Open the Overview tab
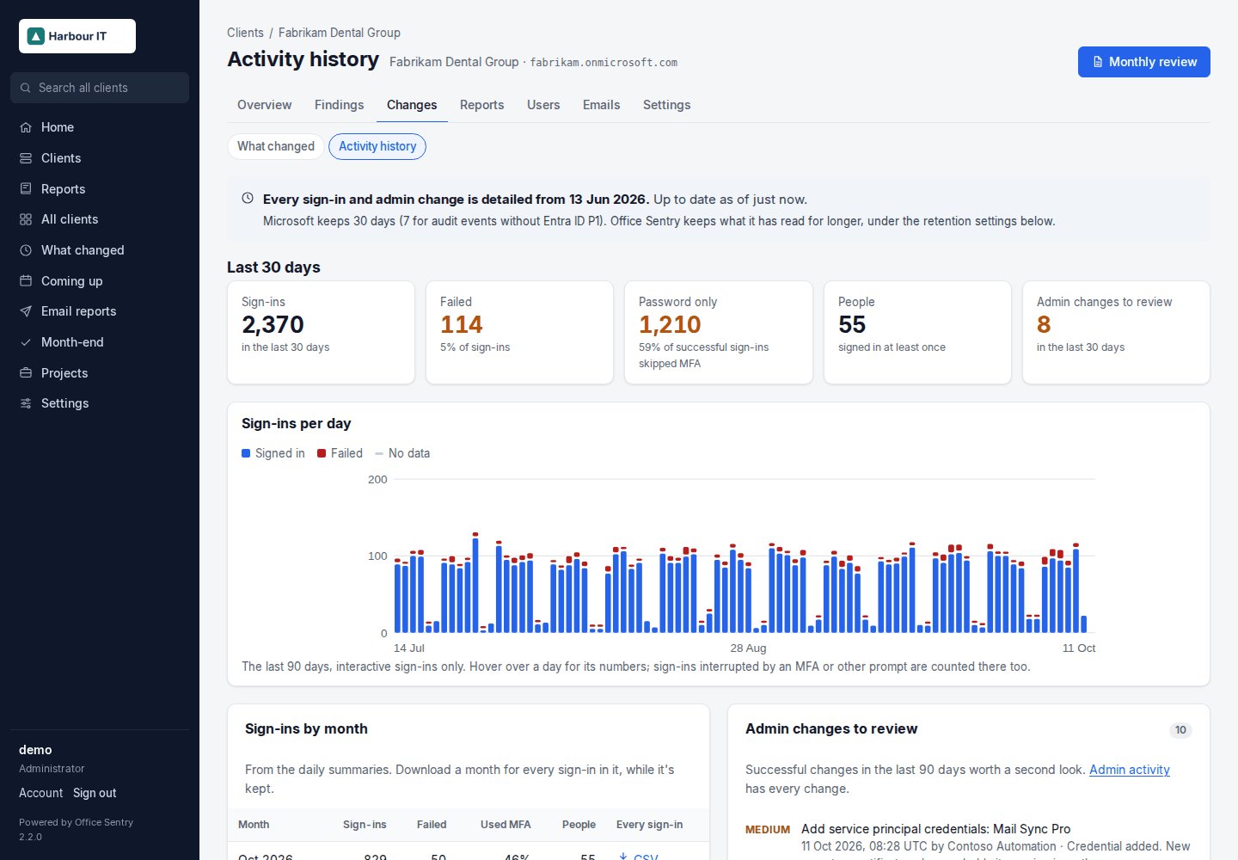This screenshot has height=860, width=1238. tap(265, 105)
